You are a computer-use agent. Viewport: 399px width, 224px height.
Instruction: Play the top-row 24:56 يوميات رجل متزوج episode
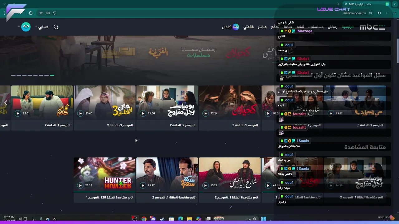(x=143, y=113)
